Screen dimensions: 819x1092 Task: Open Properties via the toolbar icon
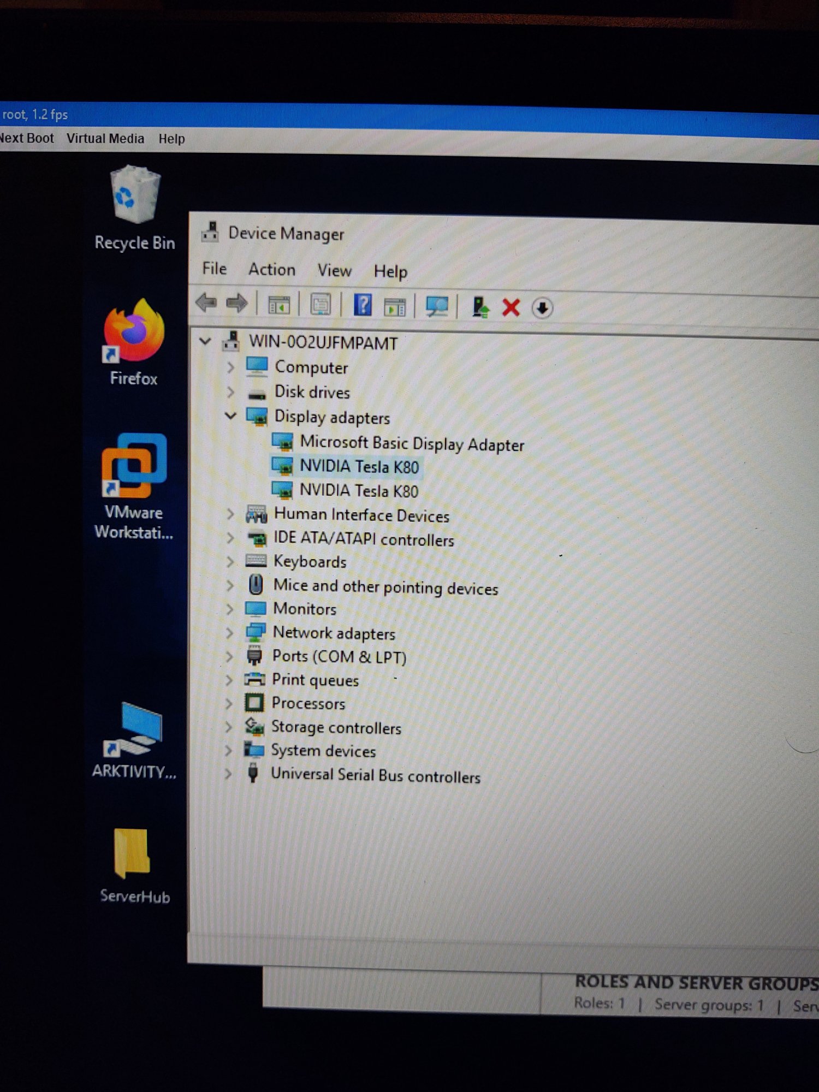(x=321, y=305)
